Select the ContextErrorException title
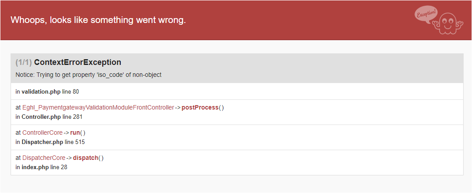The width and height of the screenshot is (472, 193). tap(77, 62)
